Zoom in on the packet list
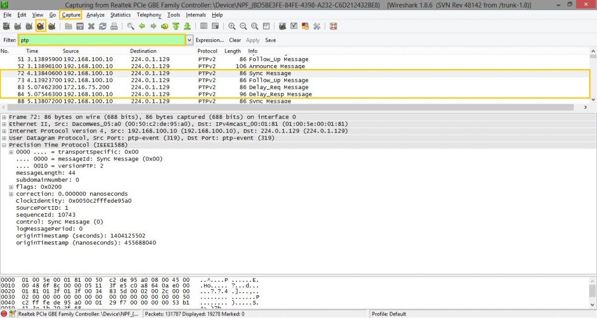The height and width of the screenshot is (318, 597). click(x=231, y=26)
